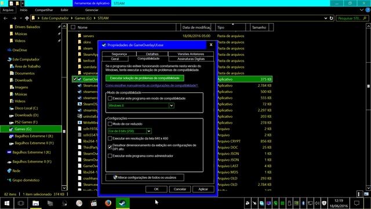Expand the address bar history dropdown
The height and width of the screenshot is (209, 371).
(326, 18)
